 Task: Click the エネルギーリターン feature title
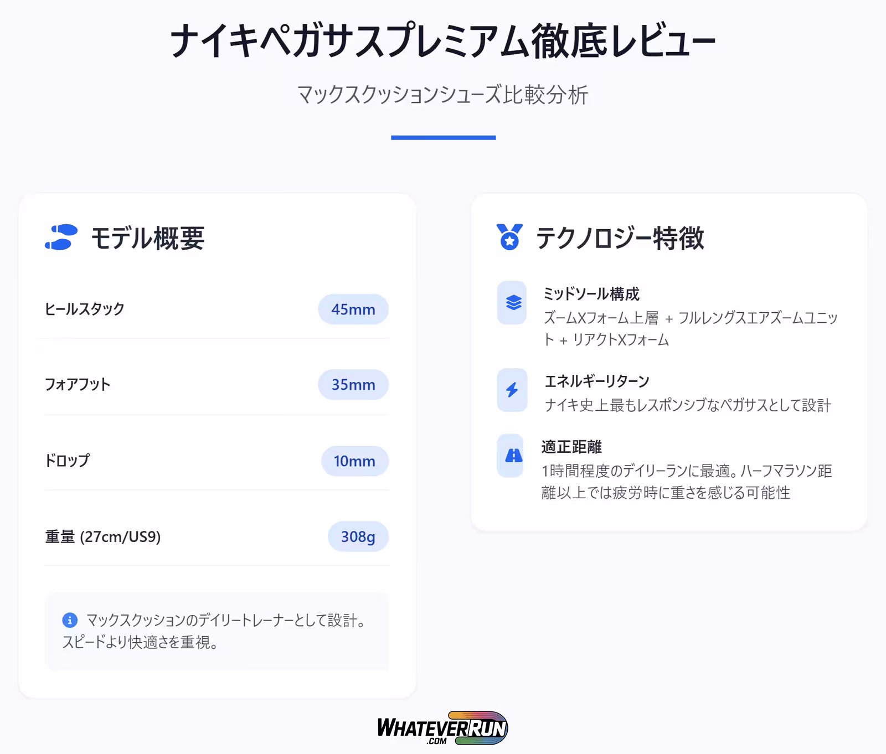click(x=597, y=381)
